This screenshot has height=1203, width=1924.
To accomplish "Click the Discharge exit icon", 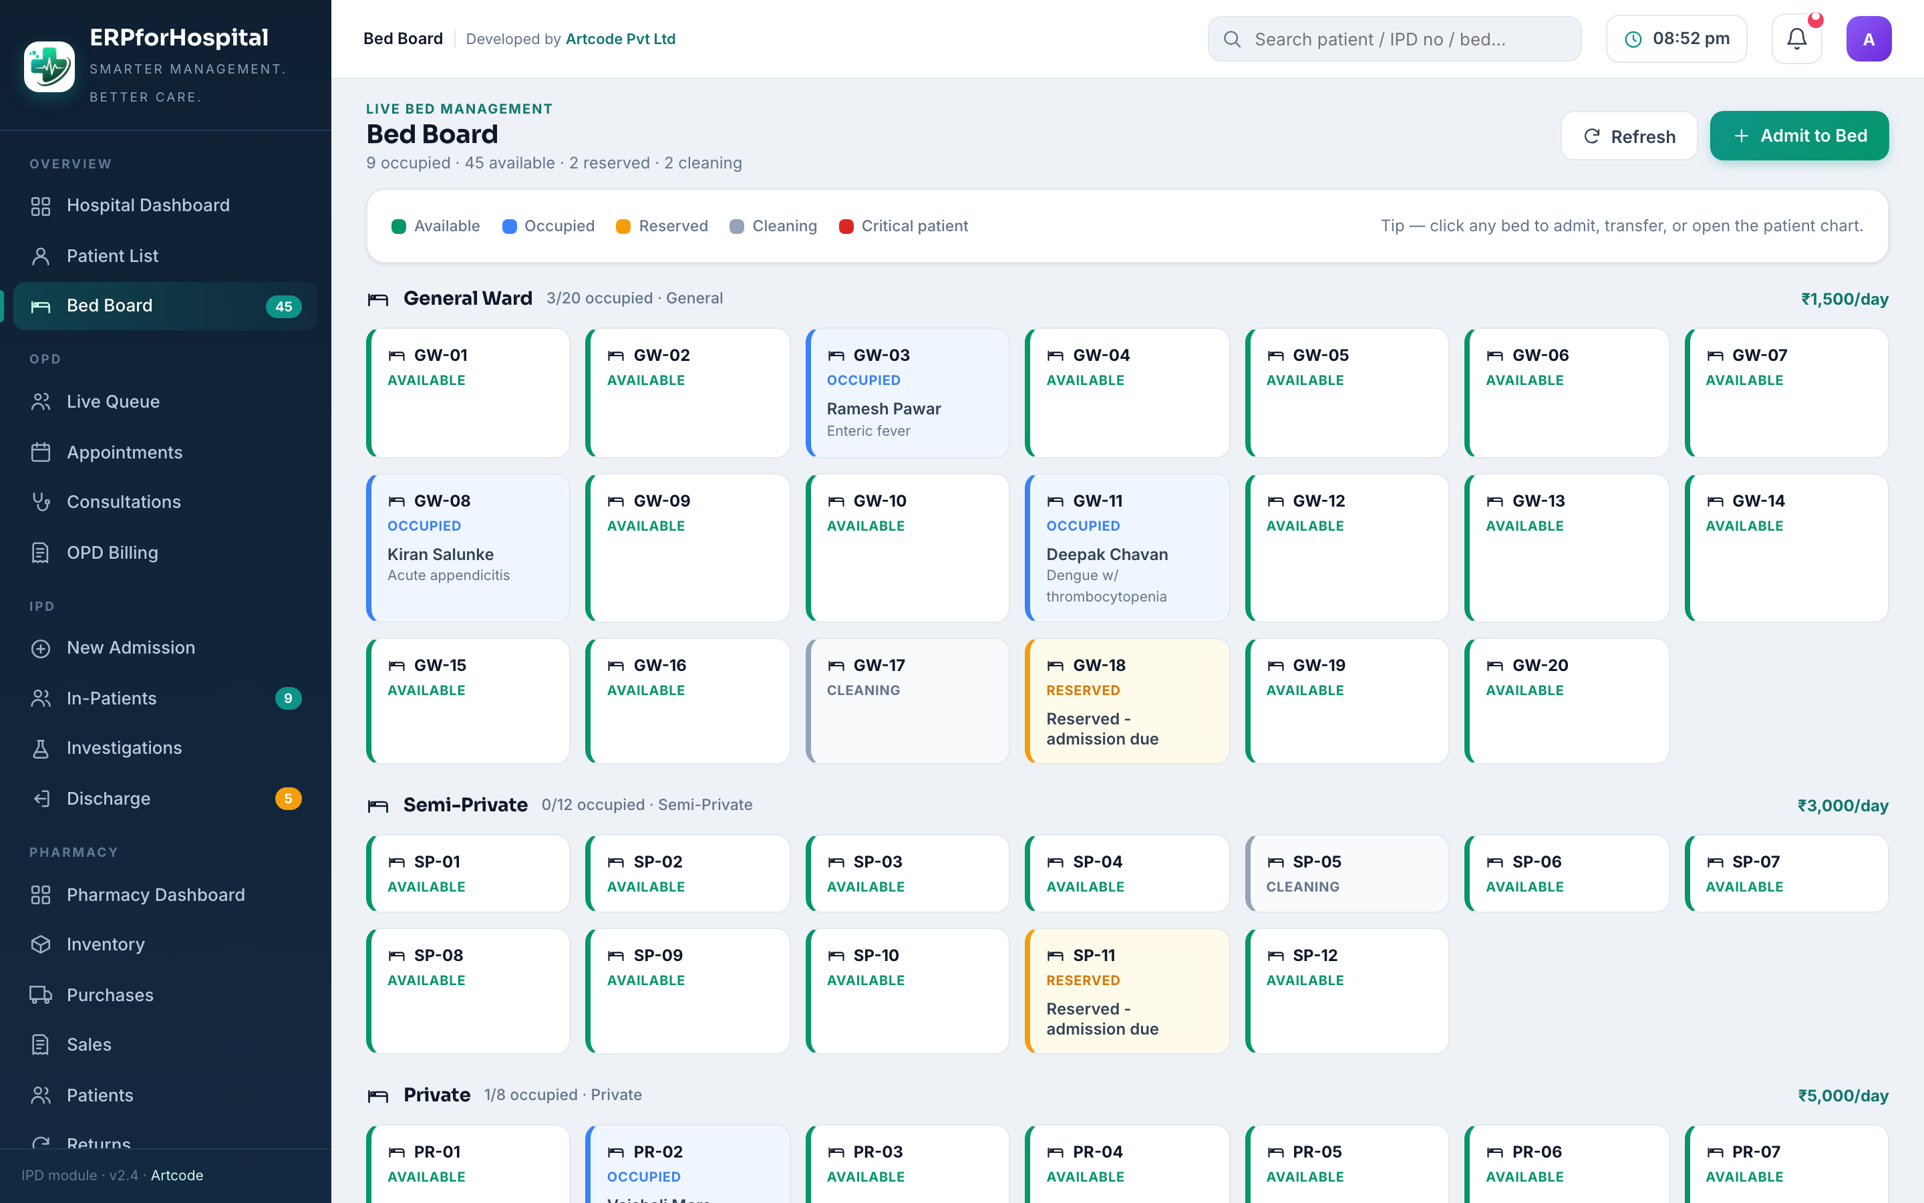I will coord(41,798).
